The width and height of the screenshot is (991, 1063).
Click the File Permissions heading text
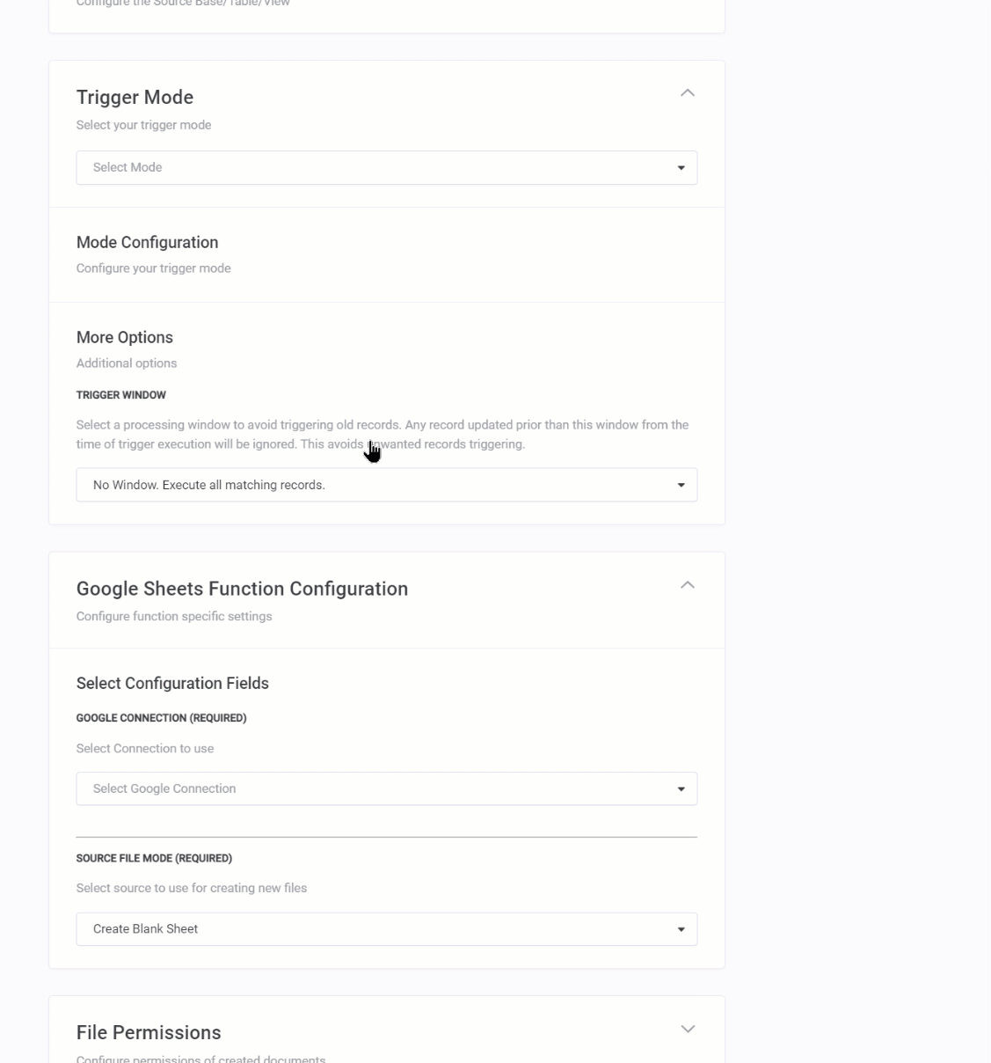149,1033
